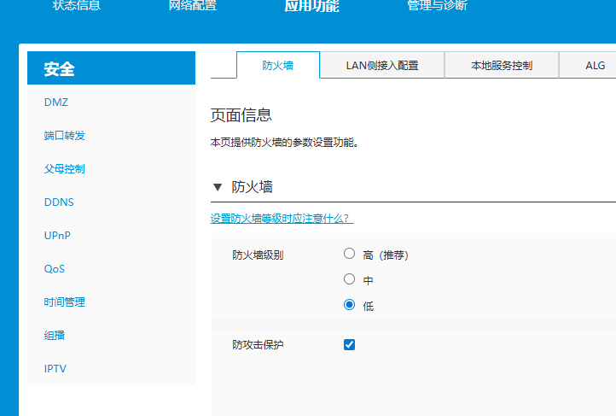The height and width of the screenshot is (416, 616).
Task: Open the 本地服务控制 tab
Action: pos(501,65)
